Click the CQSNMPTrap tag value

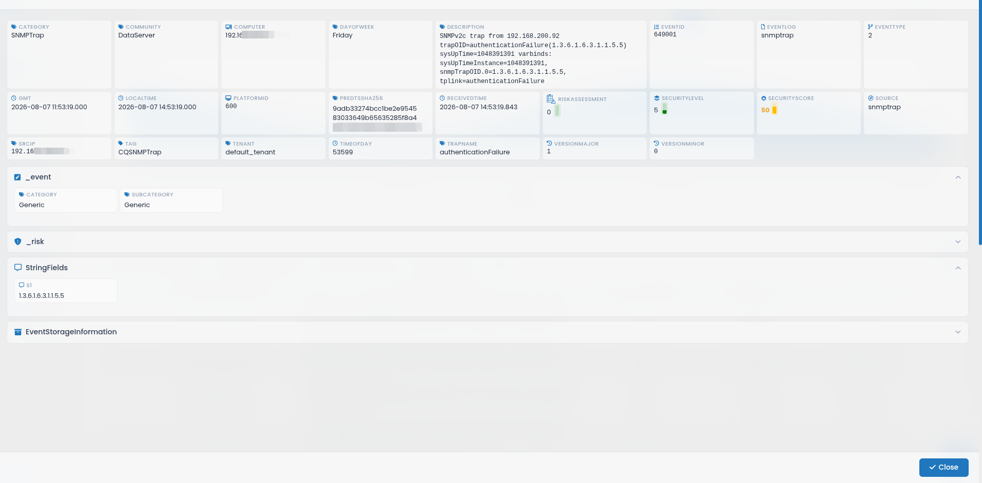[x=140, y=152]
